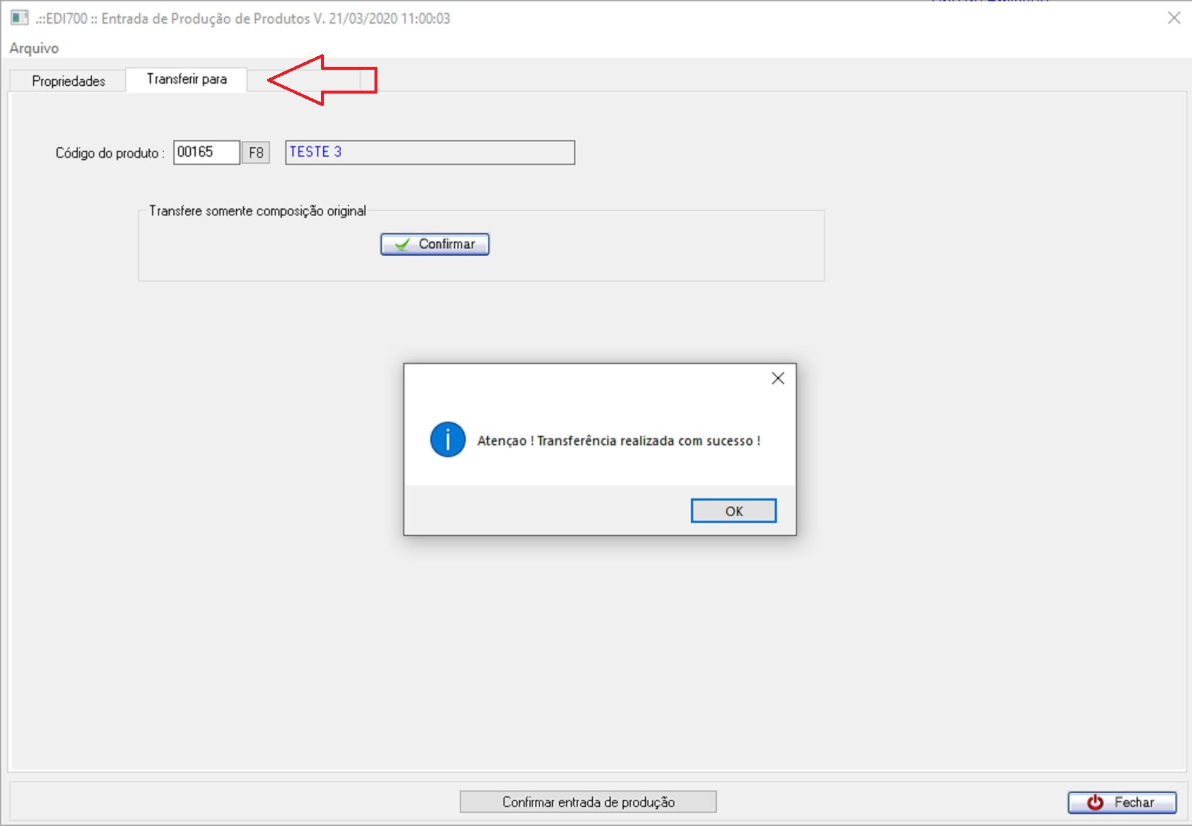Close the success message dialog with X
This screenshot has height=826, width=1192.
[x=778, y=378]
